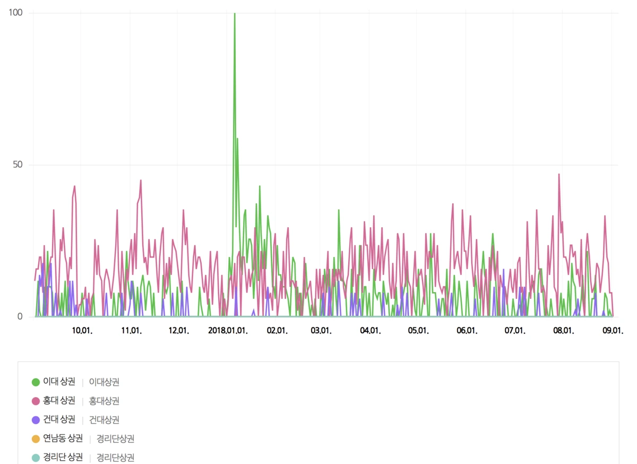Click the keyword 홍대상권 beside 홍대 상권

point(104,401)
